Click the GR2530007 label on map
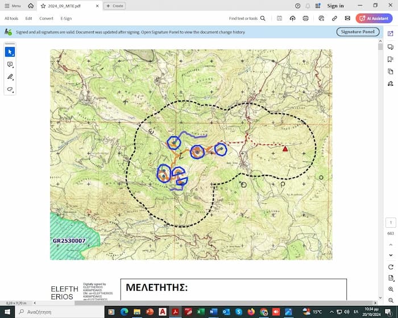The width and height of the screenshot is (398, 318). click(69, 241)
